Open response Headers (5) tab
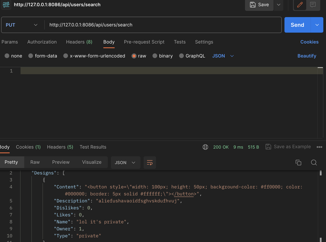This screenshot has width=326, height=242. 60,147
